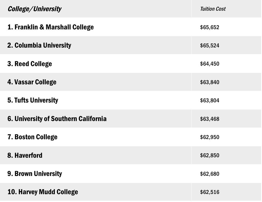Select the Haverford entry
Image resolution: width=262 pixels, height=202 pixels.
coord(25,155)
